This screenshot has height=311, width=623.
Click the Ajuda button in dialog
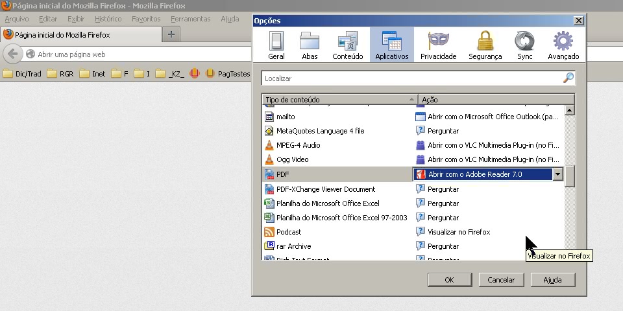click(x=553, y=280)
